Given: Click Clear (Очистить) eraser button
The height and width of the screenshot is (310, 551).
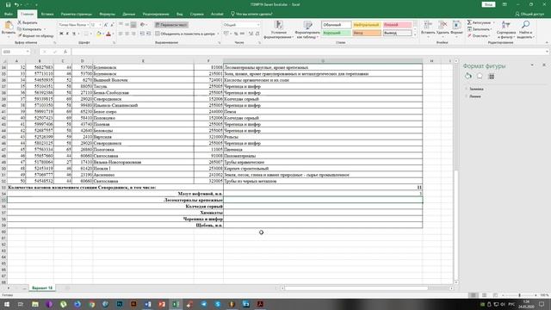Looking at the screenshot, I should (x=479, y=36).
